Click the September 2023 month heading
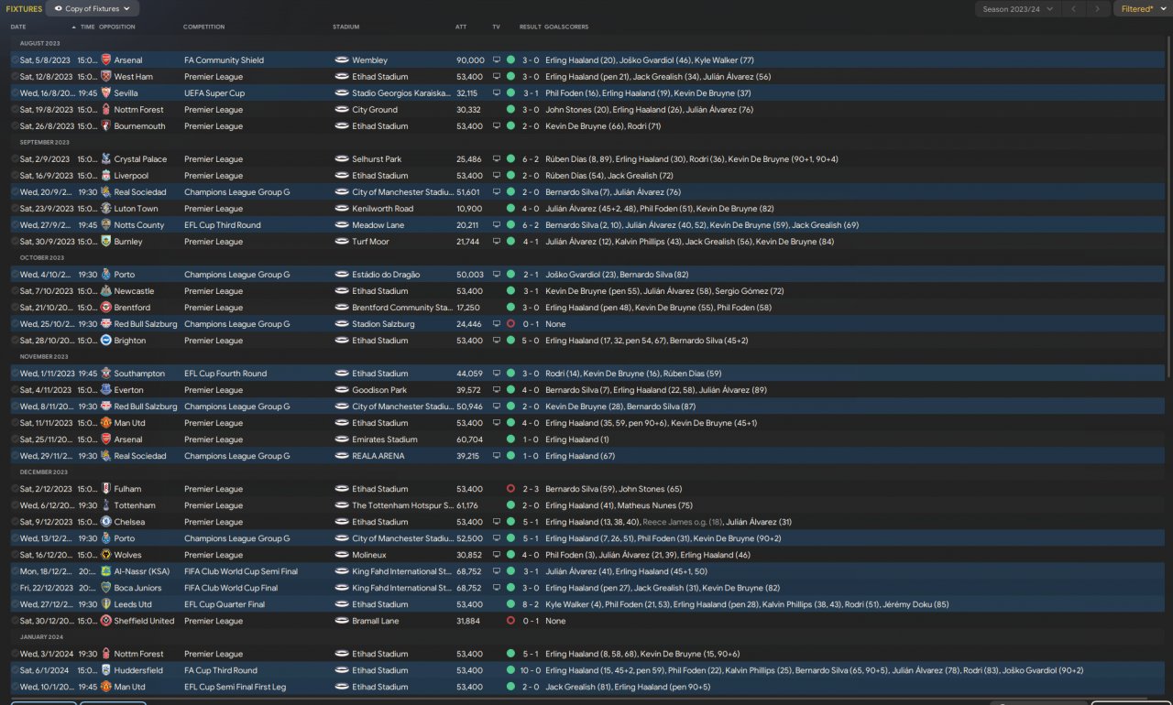The image size is (1173, 705). coord(45,143)
